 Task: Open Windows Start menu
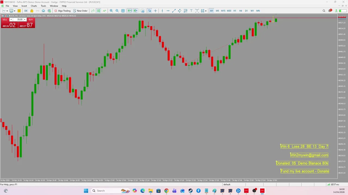point(86,191)
